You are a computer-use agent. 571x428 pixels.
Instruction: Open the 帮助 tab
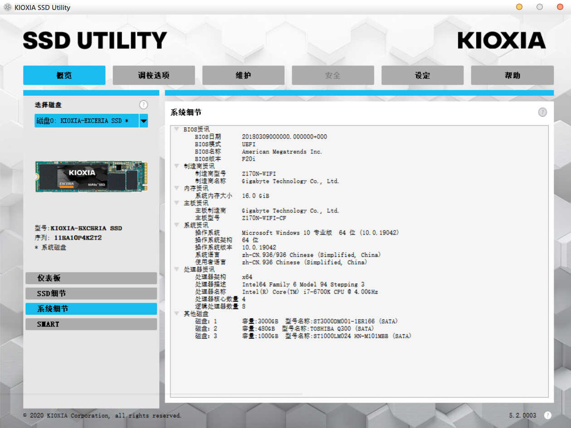click(x=512, y=75)
